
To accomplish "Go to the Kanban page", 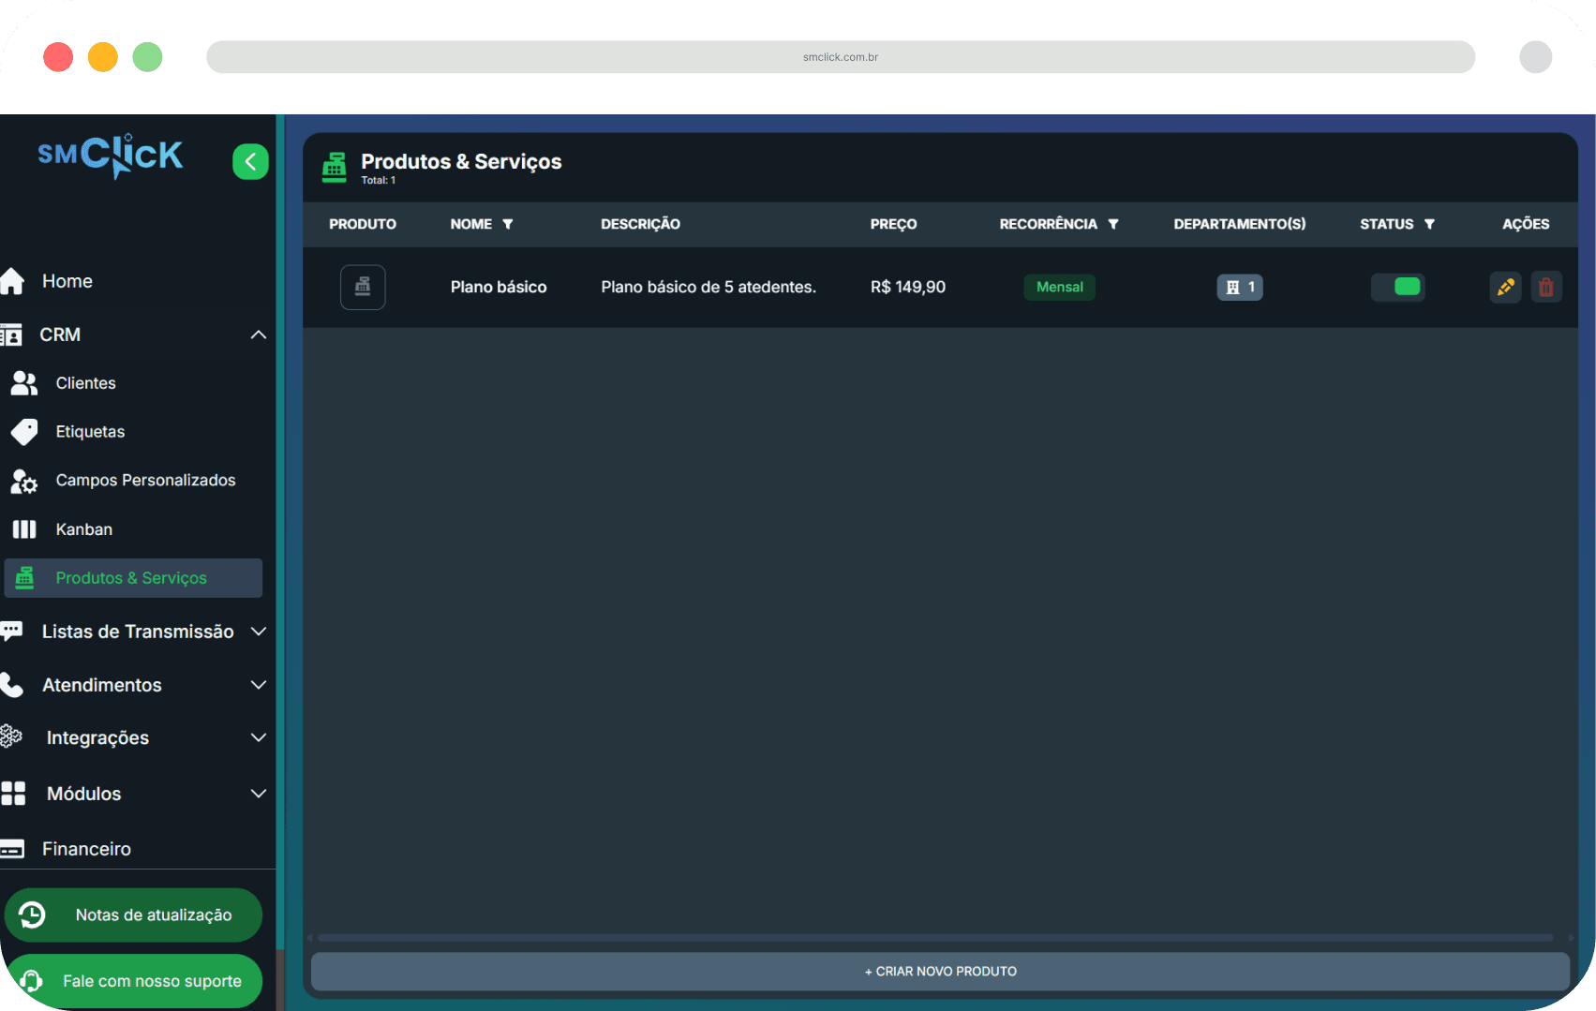I will tap(83, 529).
